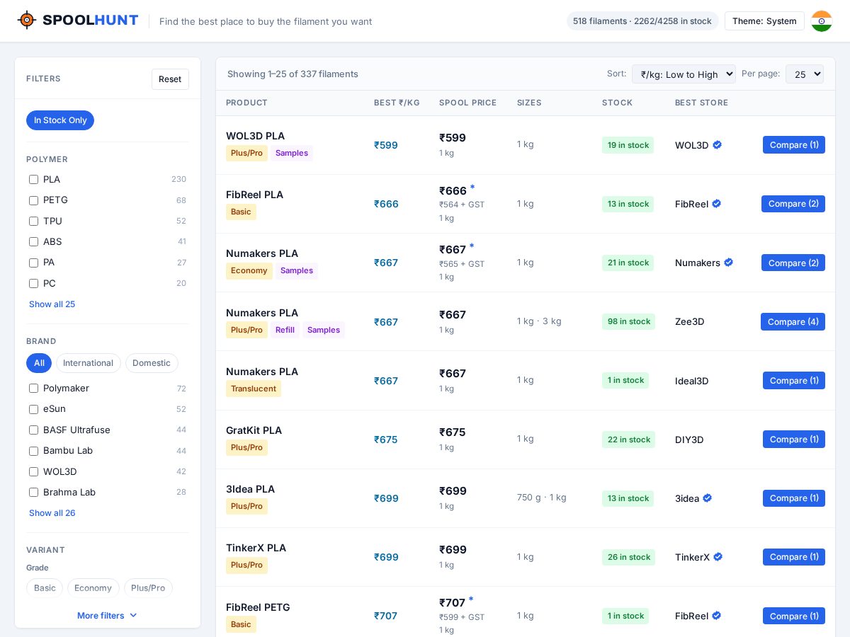Expand Show all 25 polymers
Viewport: 850px width, 637px height.
[x=52, y=304]
